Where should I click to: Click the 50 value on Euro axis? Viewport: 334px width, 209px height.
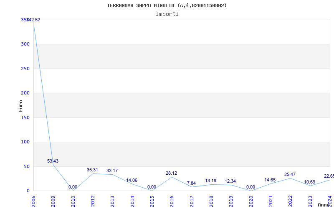click(26, 166)
